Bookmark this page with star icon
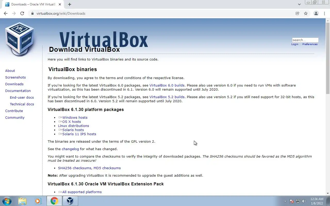The image size is (330, 206). point(306,13)
